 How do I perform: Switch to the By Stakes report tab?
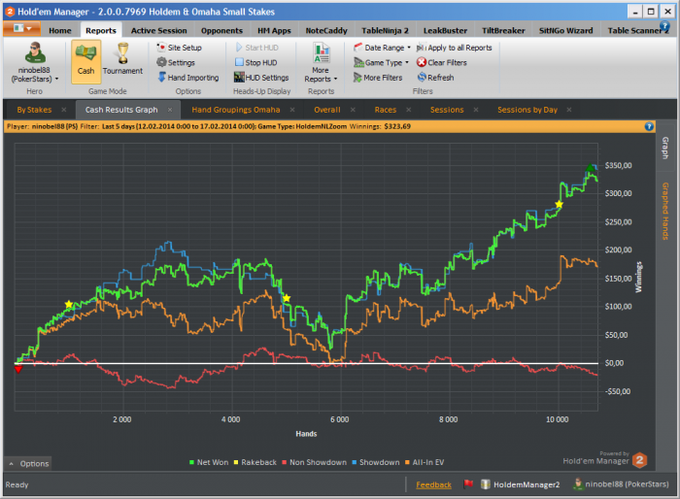(x=34, y=110)
